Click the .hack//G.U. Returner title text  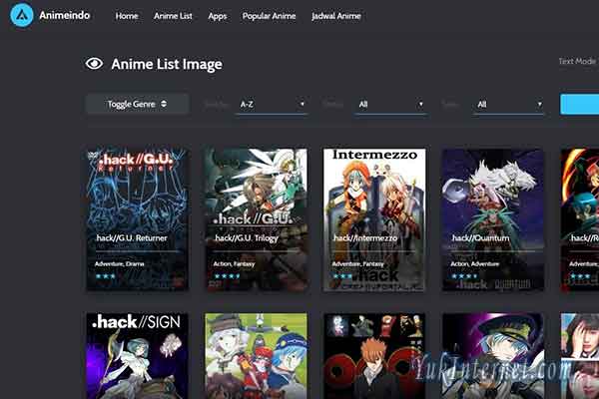coord(132,237)
